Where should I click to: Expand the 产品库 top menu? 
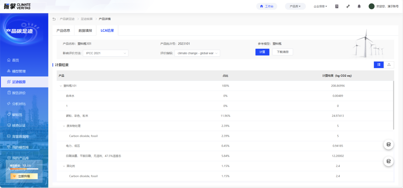295,6
